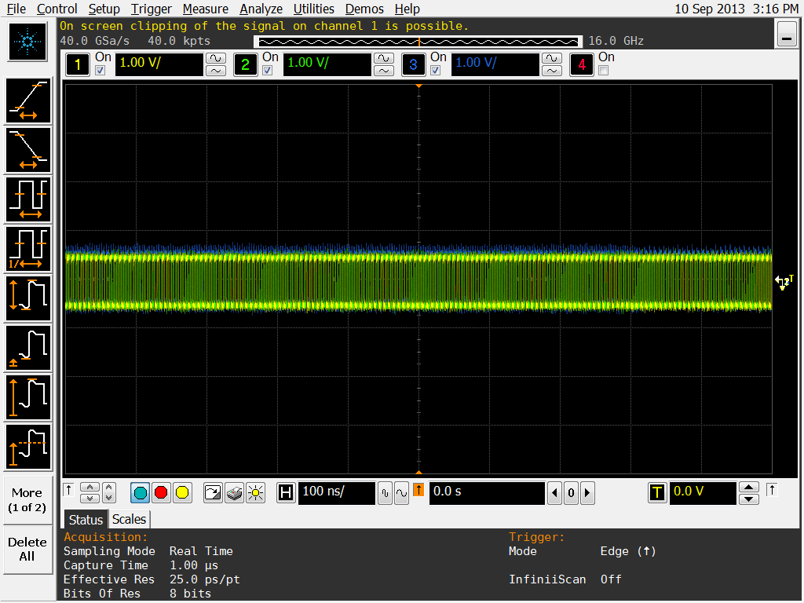Click the Delete All button
The height and width of the screenshot is (603, 804).
(x=27, y=549)
